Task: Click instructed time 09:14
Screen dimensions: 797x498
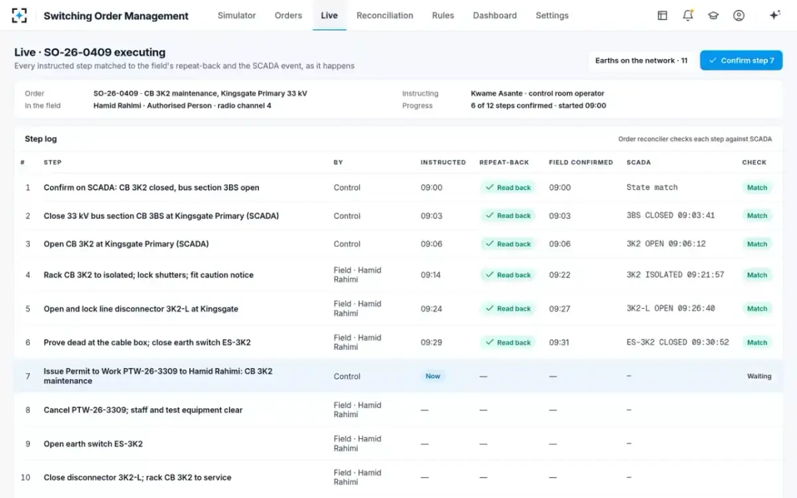Action: 430,275
